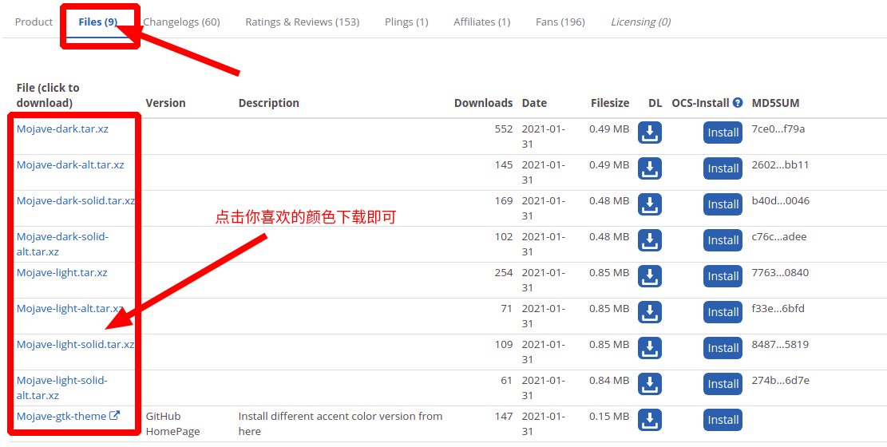Click the MD5SUM column header

[775, 103]
